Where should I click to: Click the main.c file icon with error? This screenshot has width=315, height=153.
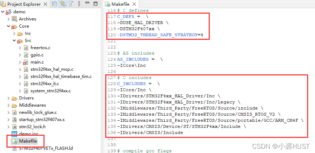26,62
